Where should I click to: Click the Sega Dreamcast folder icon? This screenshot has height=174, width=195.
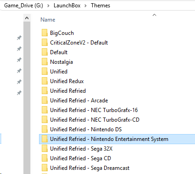coord(45,168)
